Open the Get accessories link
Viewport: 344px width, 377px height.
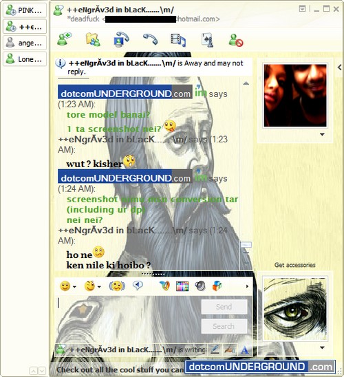pos(294,265)
